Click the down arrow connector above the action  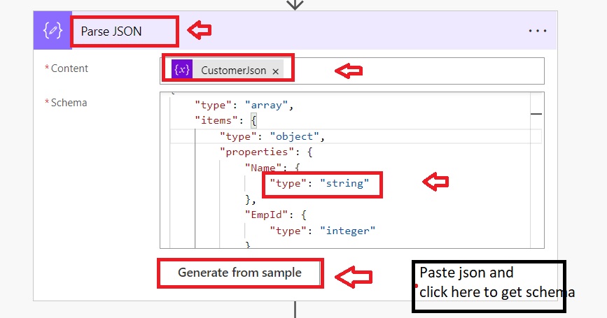(295, 4)
